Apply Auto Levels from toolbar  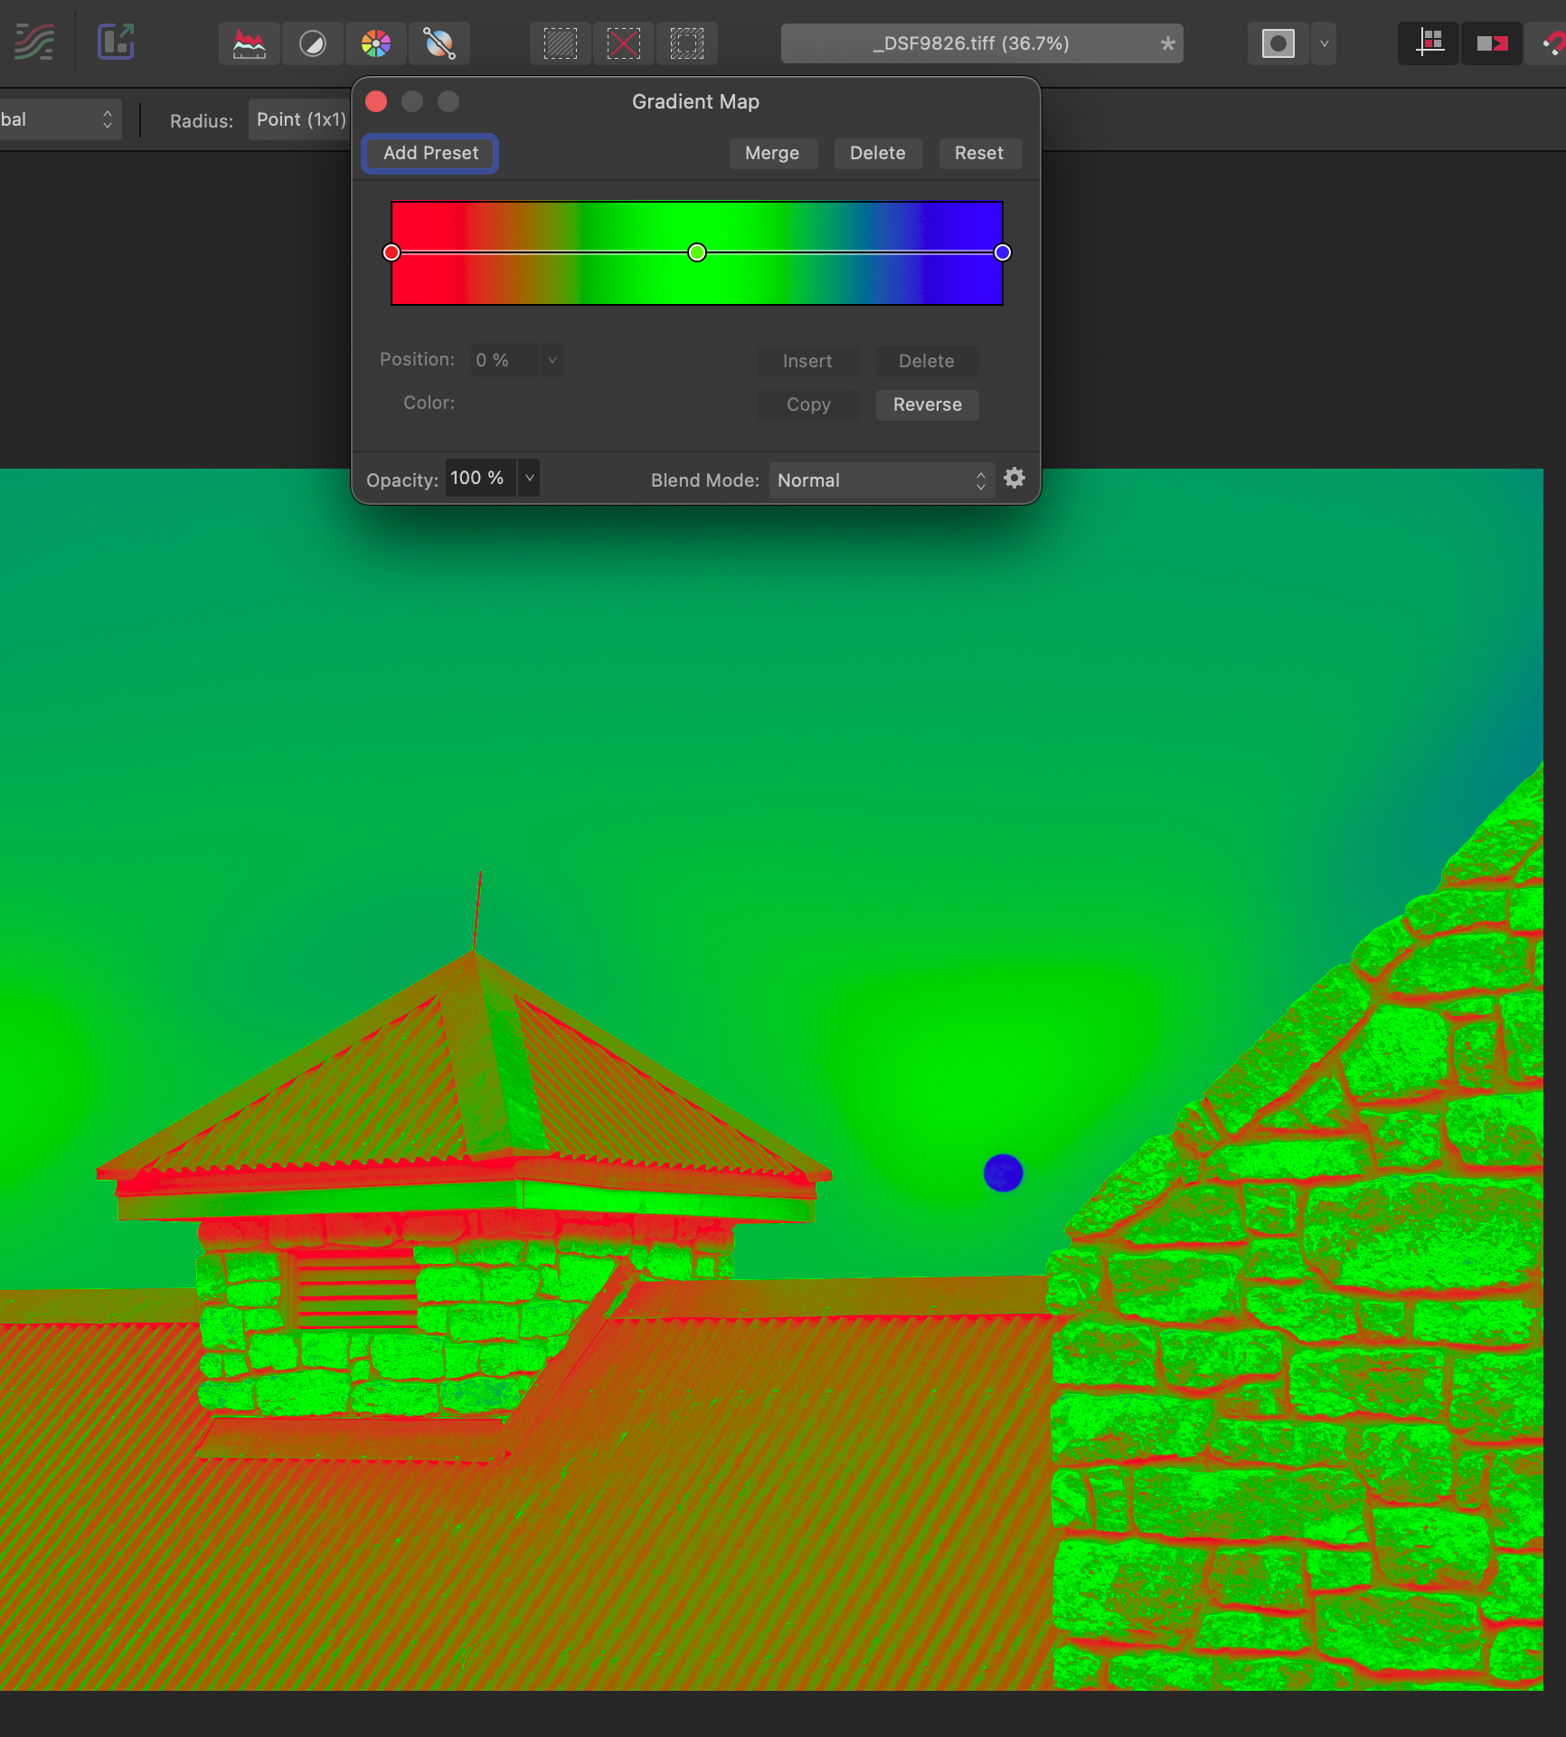pyautogui.click(x=250, y=43)
